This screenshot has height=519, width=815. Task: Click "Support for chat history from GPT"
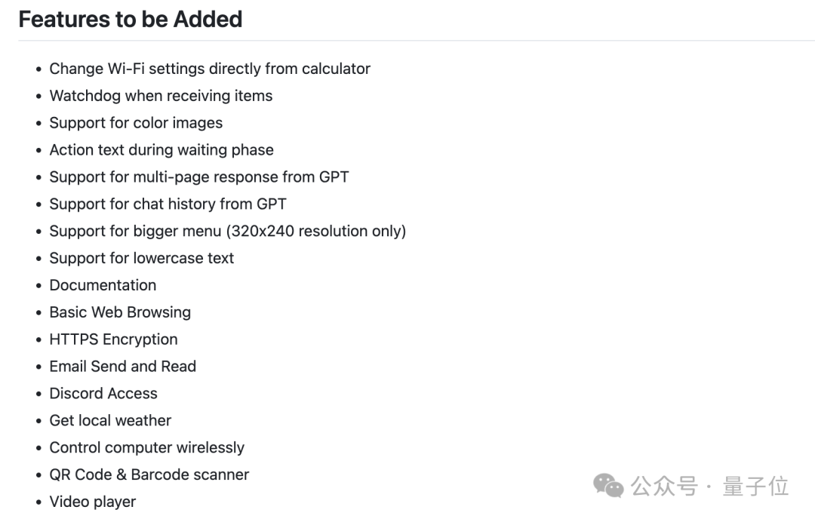click(x=168, y=204)
